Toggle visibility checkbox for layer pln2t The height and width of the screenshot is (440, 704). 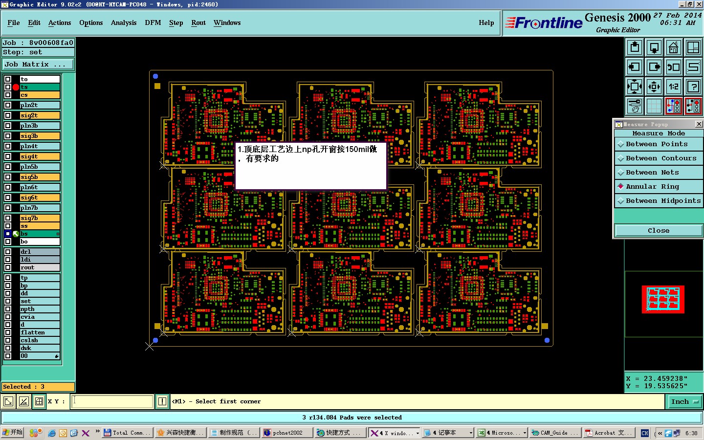[8, 105]
